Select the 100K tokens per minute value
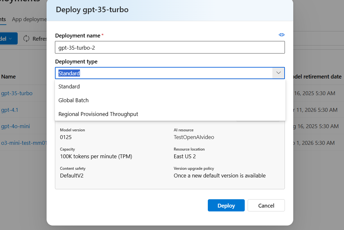This screenshot has height=230, width=344. [96, 156]
